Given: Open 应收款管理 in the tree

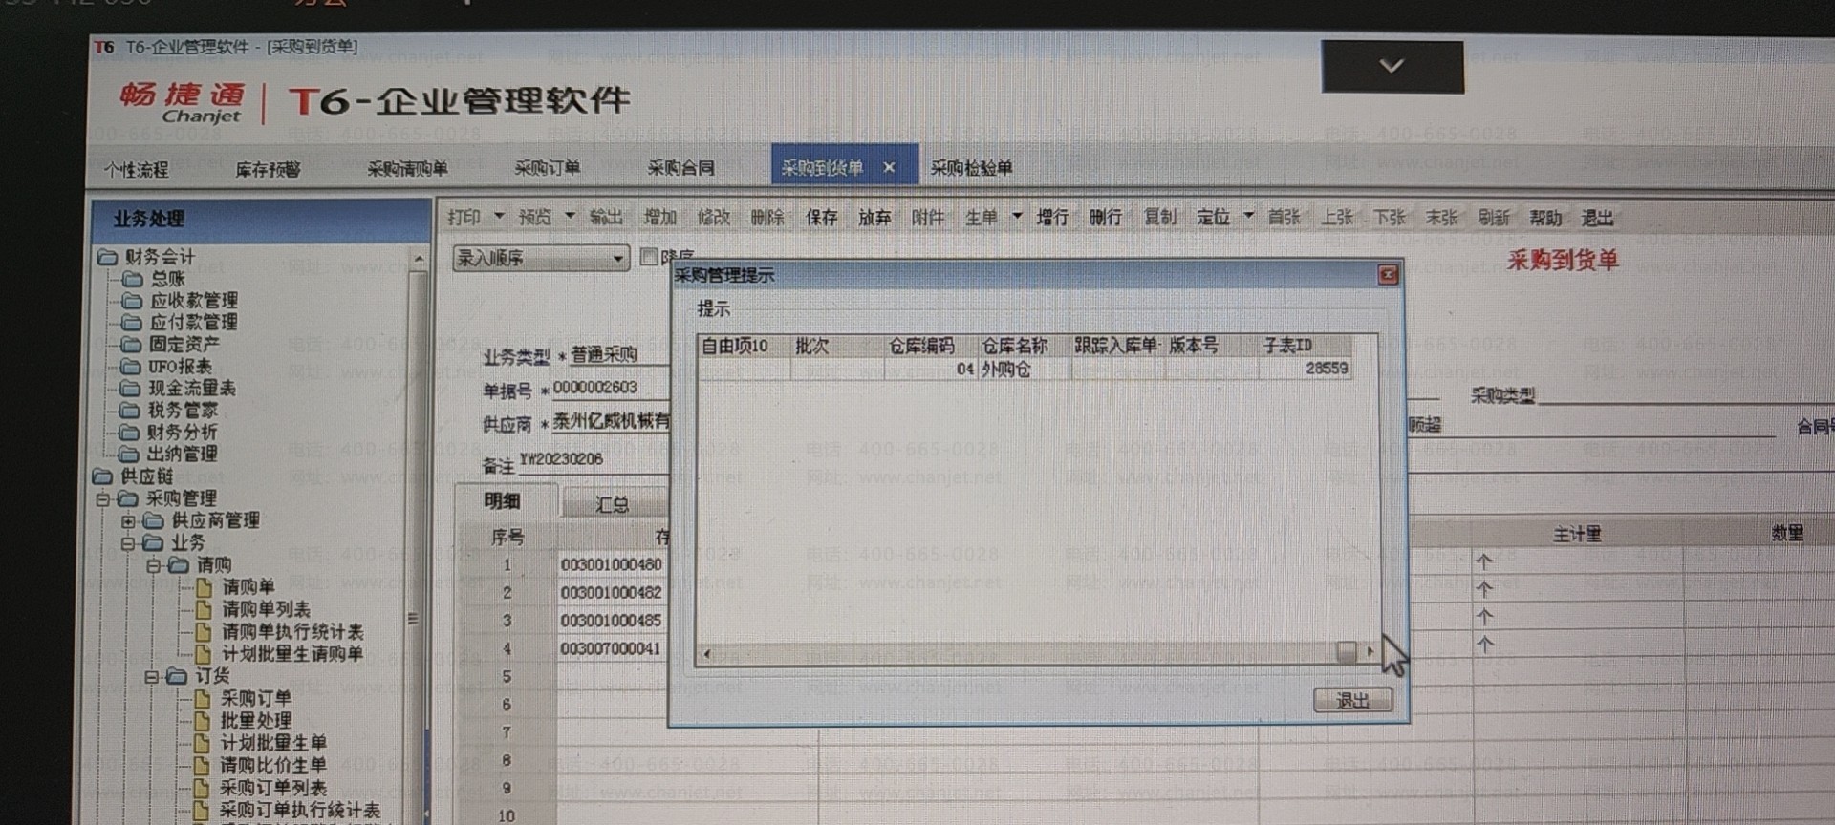Looking at the screenshot, I should (193, 301).
